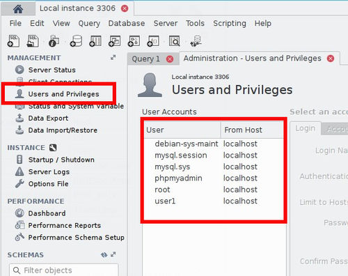
Task: Open Server Logs
Action: pyautogui.click(x=49, y=172)
